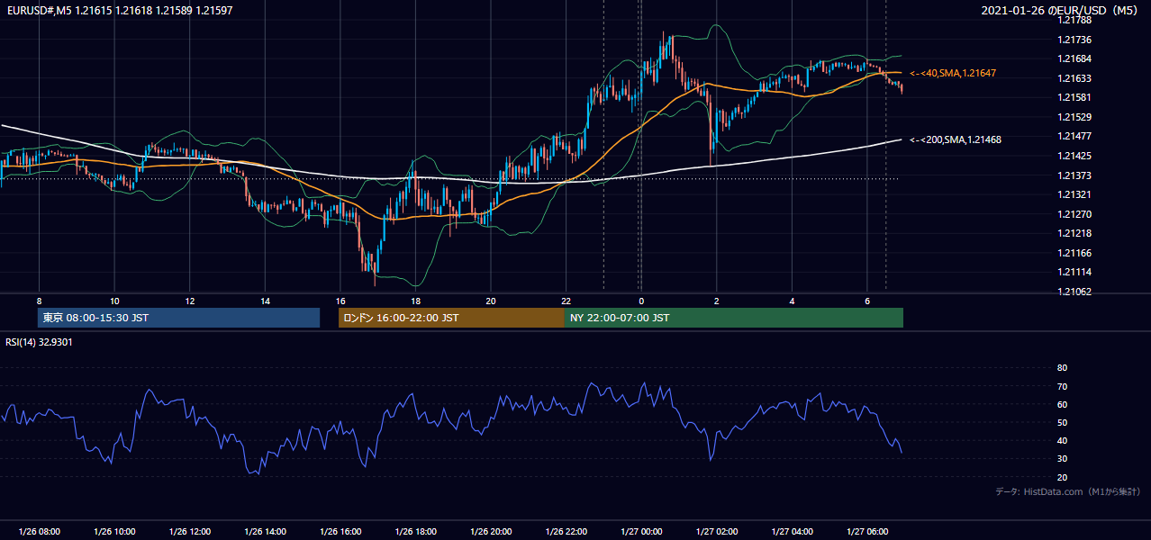
Task: Click price axis value 1.21684
Action: [x=1075, y=59]
